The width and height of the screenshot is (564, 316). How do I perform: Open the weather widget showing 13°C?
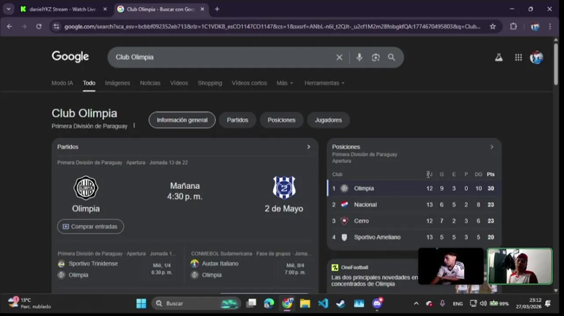(29, 303)
